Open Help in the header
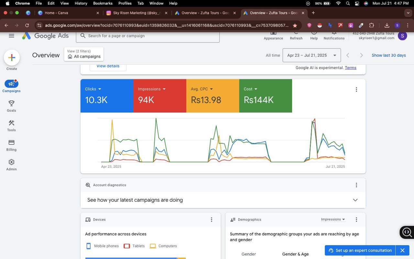Screen dimensions: 414x259 pyautogui.click(x=314, y=36)
